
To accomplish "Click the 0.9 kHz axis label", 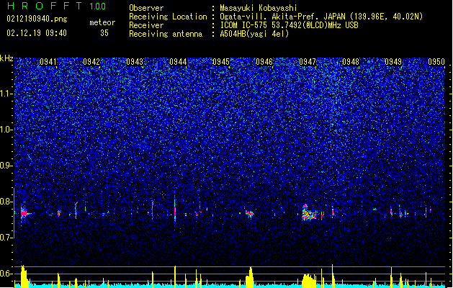I will coord(6,166).
